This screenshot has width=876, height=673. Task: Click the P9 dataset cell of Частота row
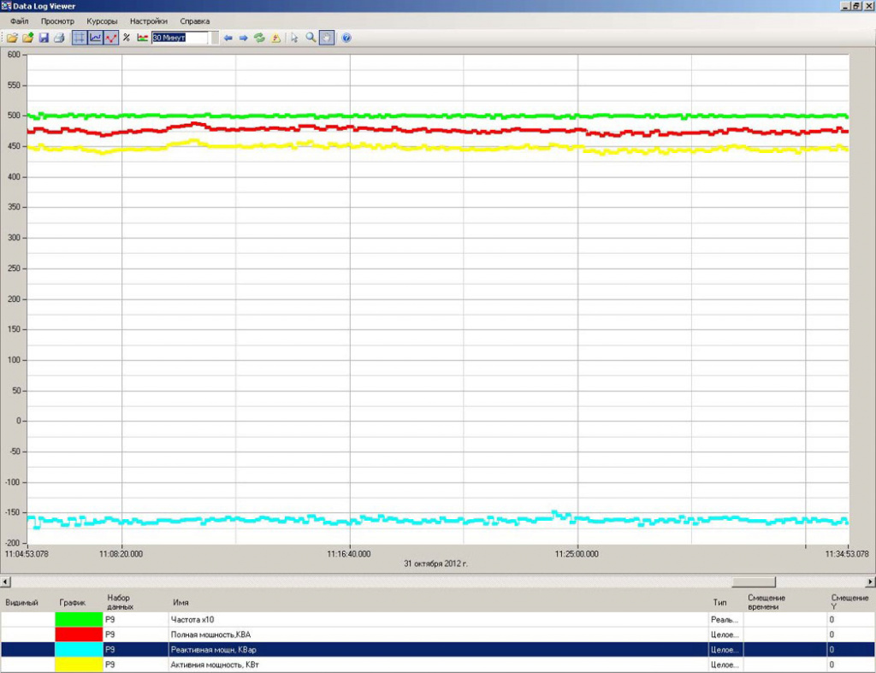(x=136, y=619)
